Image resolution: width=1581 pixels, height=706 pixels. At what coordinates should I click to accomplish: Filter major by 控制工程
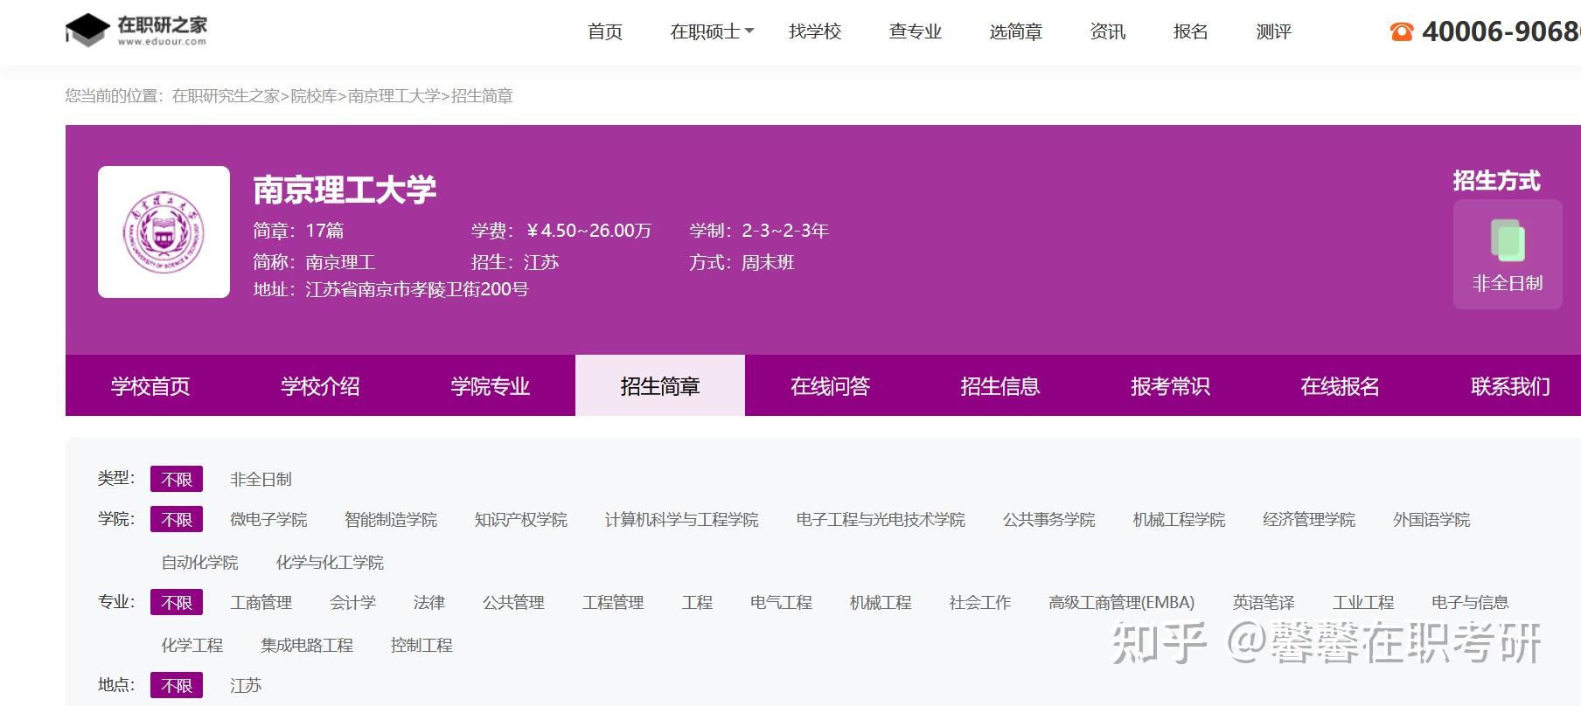click(x=421, y=645)
